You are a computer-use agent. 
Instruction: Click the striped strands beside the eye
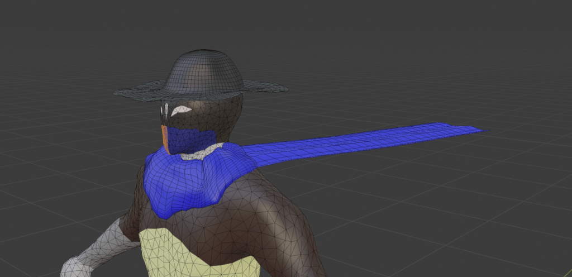point(165,112)
